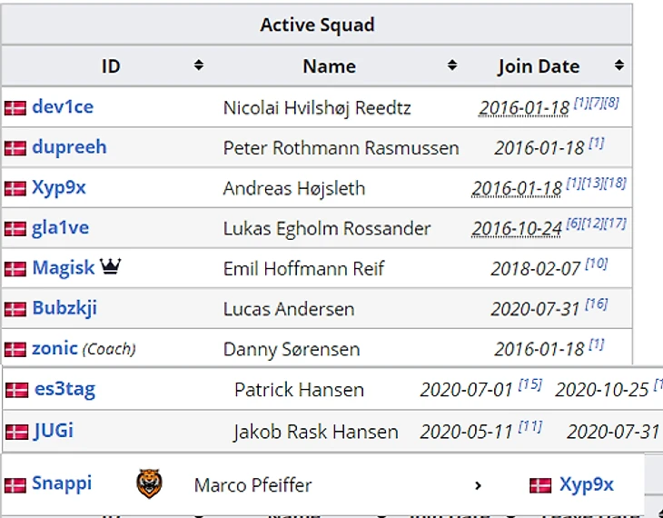The height and width of the screenshot is (518, 663).
Task: Click the tiger team logo near Snappi
Action: click(150, 483)
